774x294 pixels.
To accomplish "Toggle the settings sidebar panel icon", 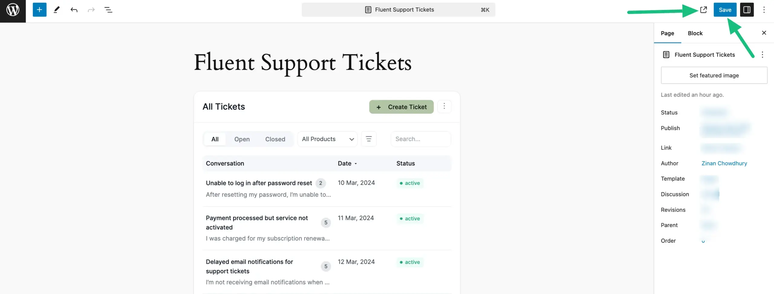I will coord(746,10).
